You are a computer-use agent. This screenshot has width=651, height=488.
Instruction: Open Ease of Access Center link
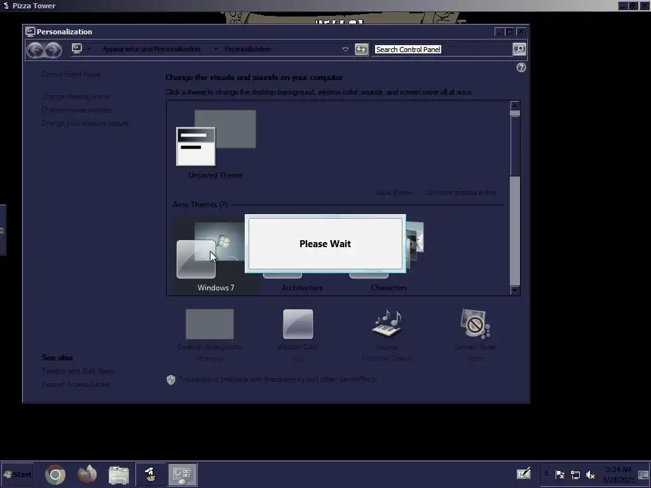[76, 384]
